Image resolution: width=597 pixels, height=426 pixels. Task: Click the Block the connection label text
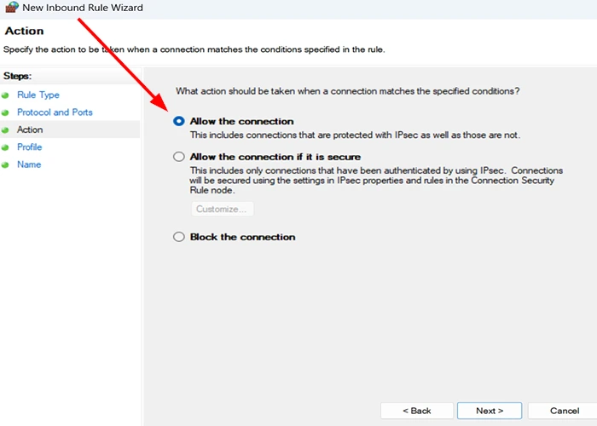pos(242,237)
